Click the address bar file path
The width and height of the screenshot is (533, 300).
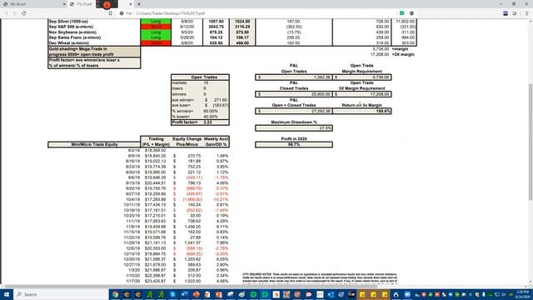pos(171,13)
